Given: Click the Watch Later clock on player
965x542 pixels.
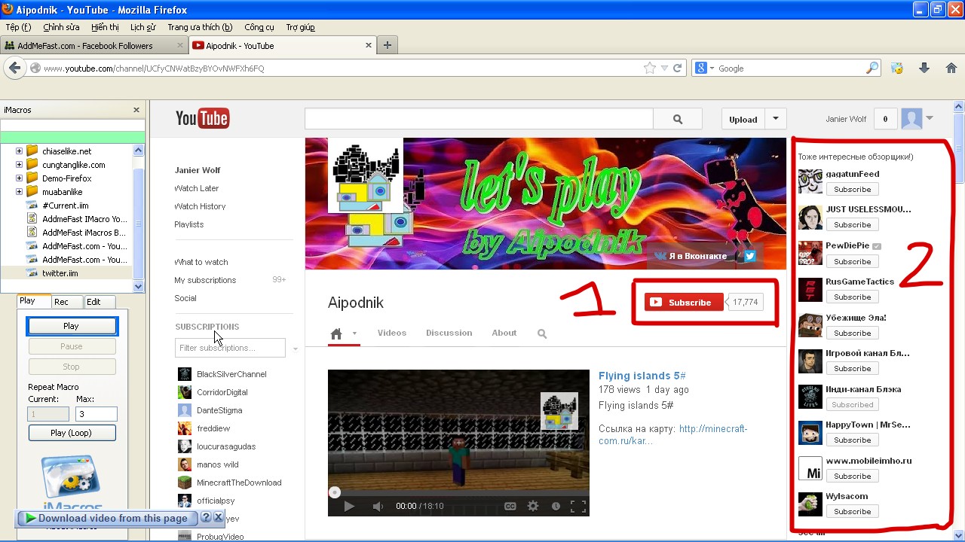Looking at the screenshot, I should 556,507.
